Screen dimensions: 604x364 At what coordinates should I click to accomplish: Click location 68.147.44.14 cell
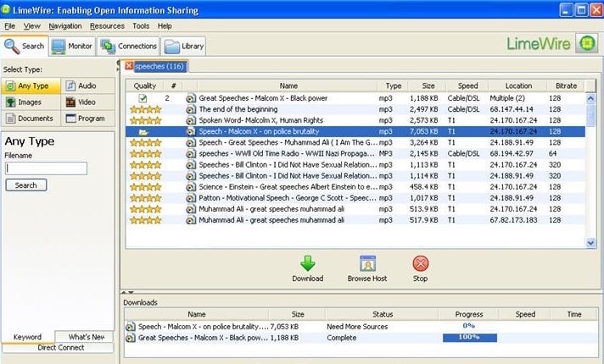[512, 109]
